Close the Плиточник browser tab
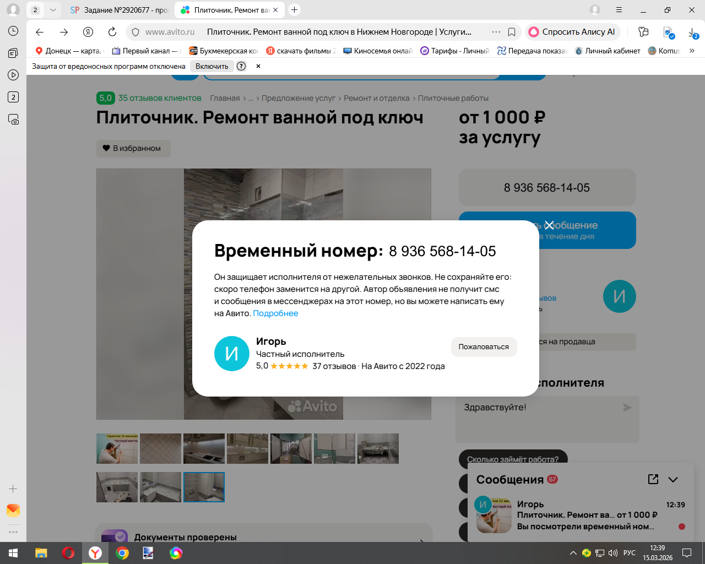 pyautogui.click(x=276, y=10)
